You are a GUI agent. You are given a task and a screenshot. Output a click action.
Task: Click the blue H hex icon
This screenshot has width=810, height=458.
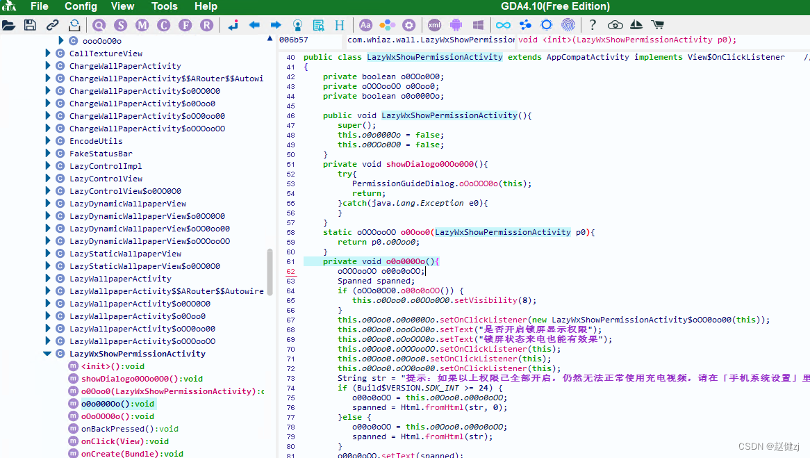tap(340, 25)
